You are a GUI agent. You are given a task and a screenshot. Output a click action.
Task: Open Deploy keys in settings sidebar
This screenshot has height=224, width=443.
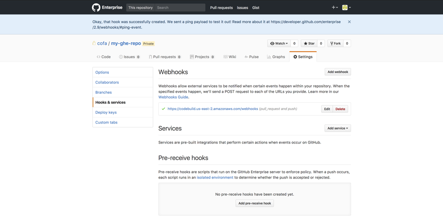coord(123,112)
